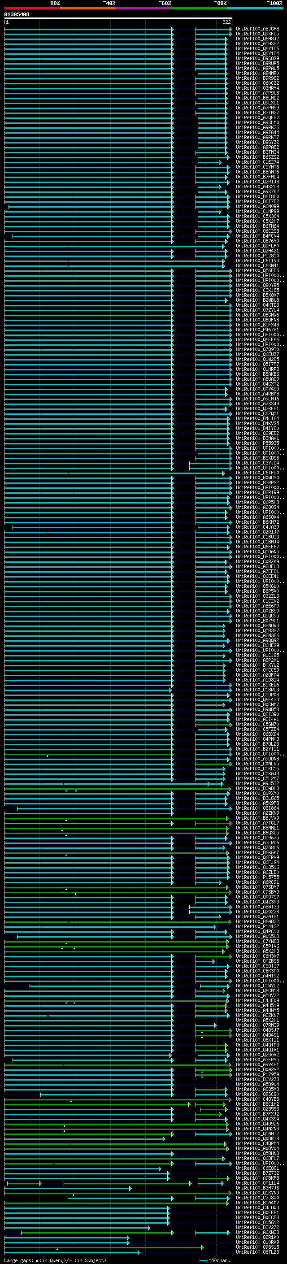This screenshot has width=287, height=1264.
Task: Click the long cyan alignment bar for UniRef100_Q9FLF0
Action: point(114,246)
